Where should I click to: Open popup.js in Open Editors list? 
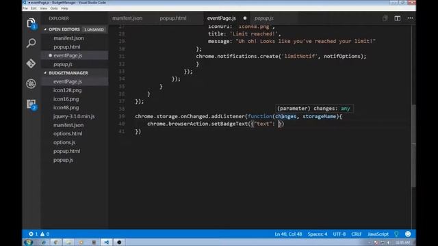pos(63,64)
